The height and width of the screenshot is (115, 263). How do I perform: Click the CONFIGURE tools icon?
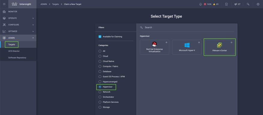coord(4,25)
